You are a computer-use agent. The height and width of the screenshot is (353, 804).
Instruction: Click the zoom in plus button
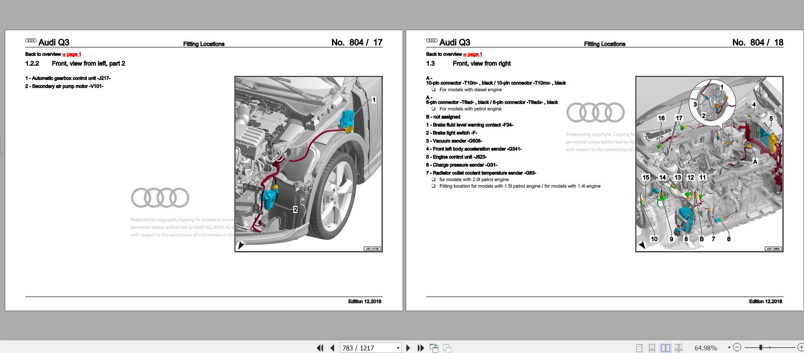[x=801, y=348]
